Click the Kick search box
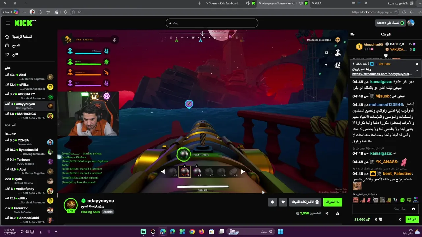The image size is (422, 237). pyautogui.click(x=212, y=23)
